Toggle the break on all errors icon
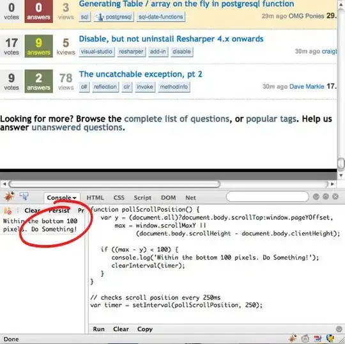 coord(8,211)
